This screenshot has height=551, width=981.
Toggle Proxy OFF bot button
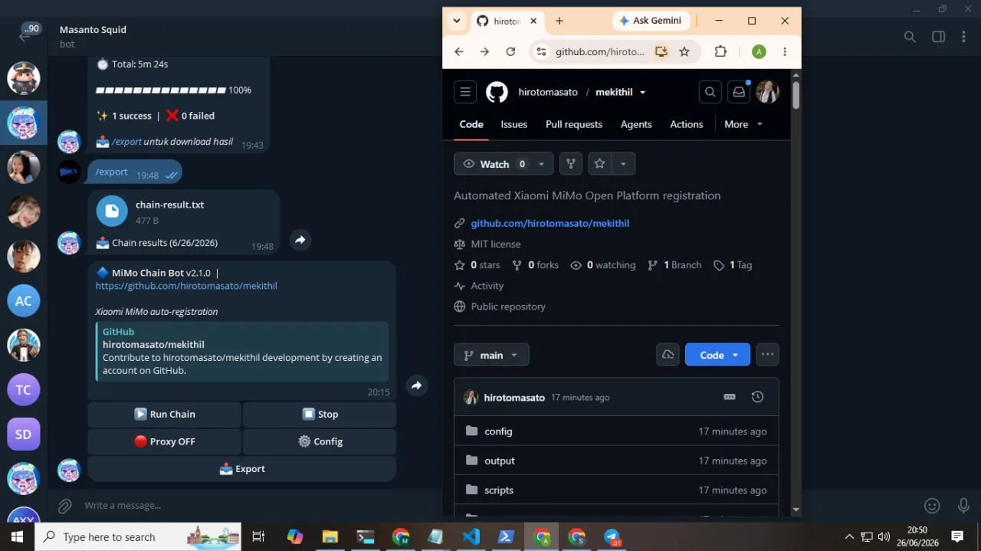tap(165, 441)
